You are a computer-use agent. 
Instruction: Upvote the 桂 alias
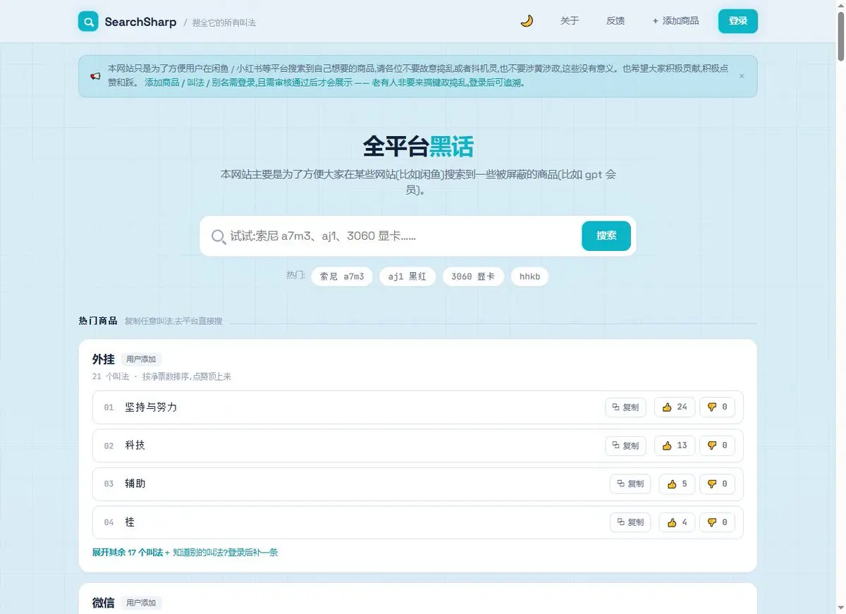coord(677,522)
